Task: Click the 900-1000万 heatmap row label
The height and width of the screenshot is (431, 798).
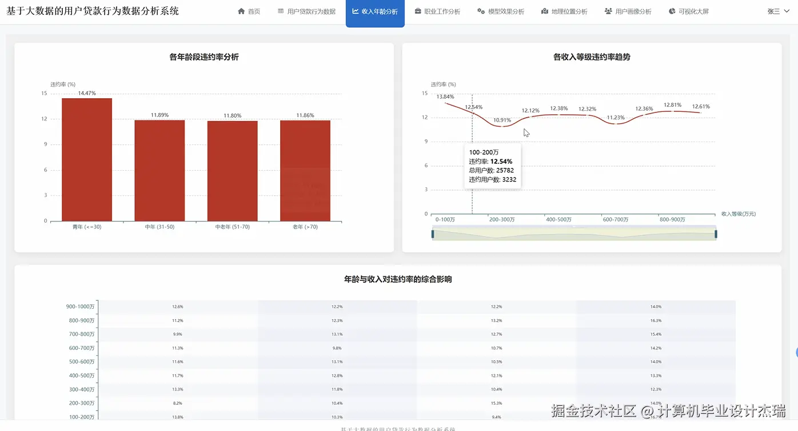Action: pyautogui.click(x=80, y=307)
